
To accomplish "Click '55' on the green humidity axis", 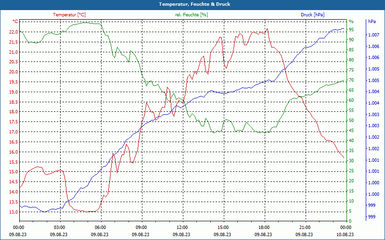I will click(x=351, y=110).
